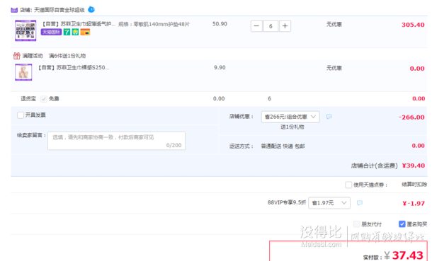Click the green 7-day return badge
The width and height of the screenshot is (432, 261).
click(67, 32)
